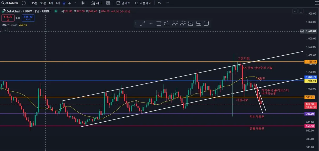Select the SMA 20 close indicator legend

tap(14, 25)
